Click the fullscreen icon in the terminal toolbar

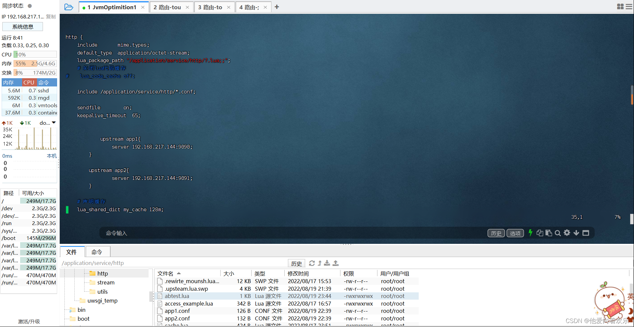pyautogui.click(x=586, y=233)
